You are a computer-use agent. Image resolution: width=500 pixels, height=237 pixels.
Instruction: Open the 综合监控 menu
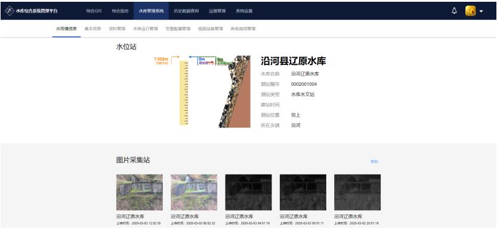[120, 11]
